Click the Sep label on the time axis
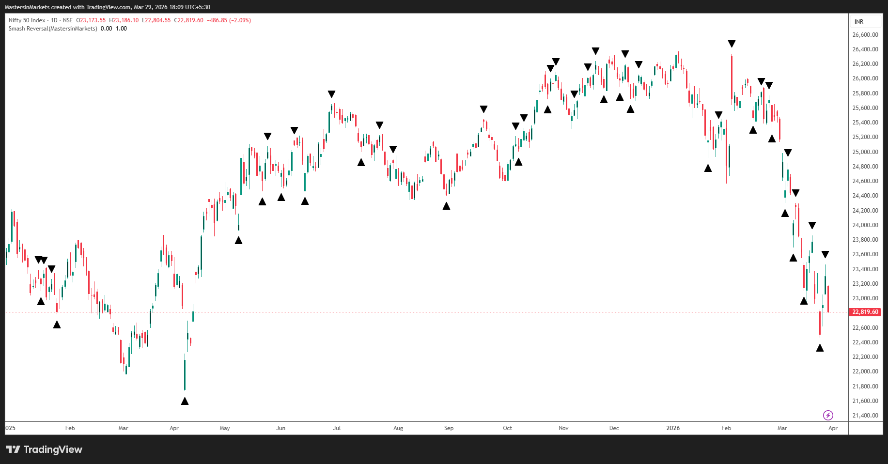Viewport: 888px width, 464px height. (x=449, y=428)
